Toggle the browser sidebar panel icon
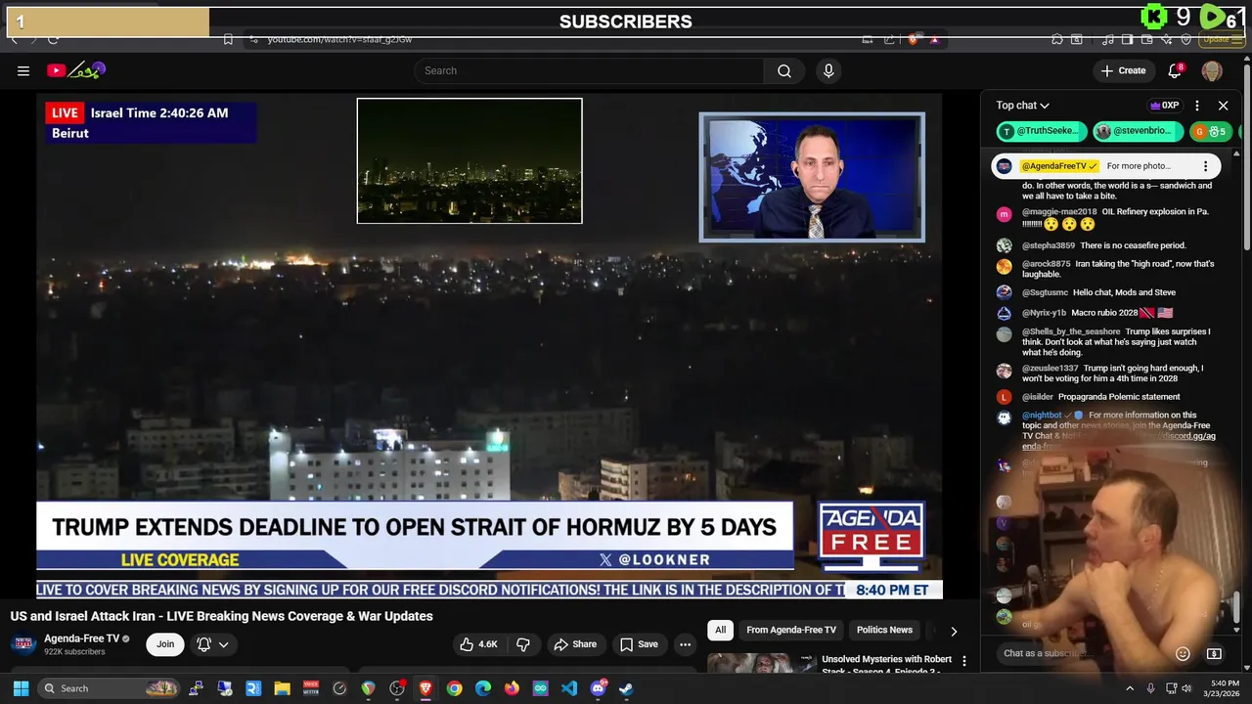The width and height of the screenshot is (1252, 704). click(x=1127, y=39)
